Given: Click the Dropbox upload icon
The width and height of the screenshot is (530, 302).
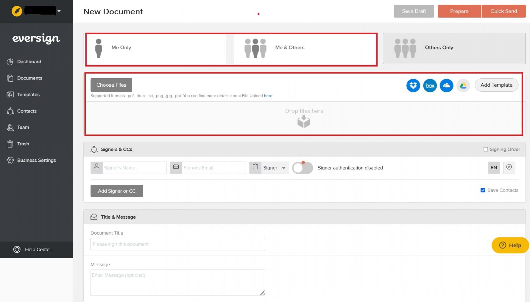Looking at the screenshot, I should [x=413, y=85].
